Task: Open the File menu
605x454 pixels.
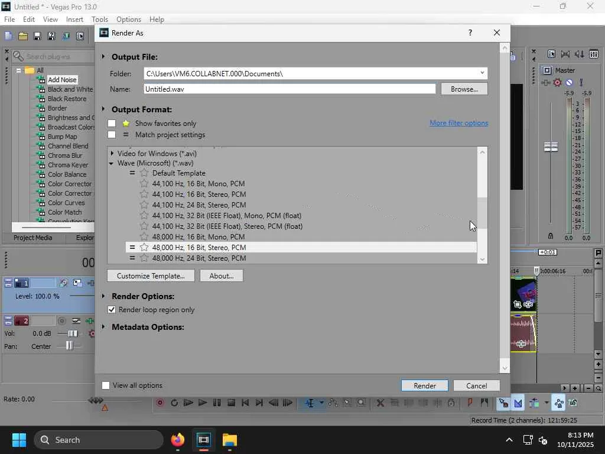Action: pos(9,20)
